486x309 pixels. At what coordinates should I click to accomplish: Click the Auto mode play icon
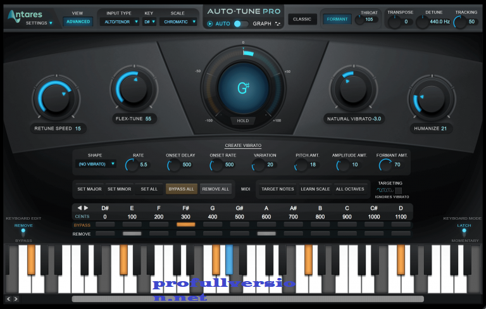pos(210,23)
